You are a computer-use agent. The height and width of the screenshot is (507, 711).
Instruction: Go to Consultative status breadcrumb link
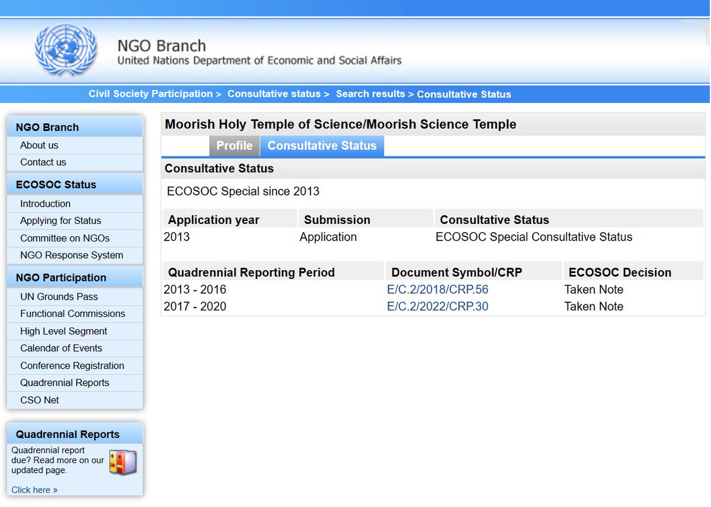(274, 94)
